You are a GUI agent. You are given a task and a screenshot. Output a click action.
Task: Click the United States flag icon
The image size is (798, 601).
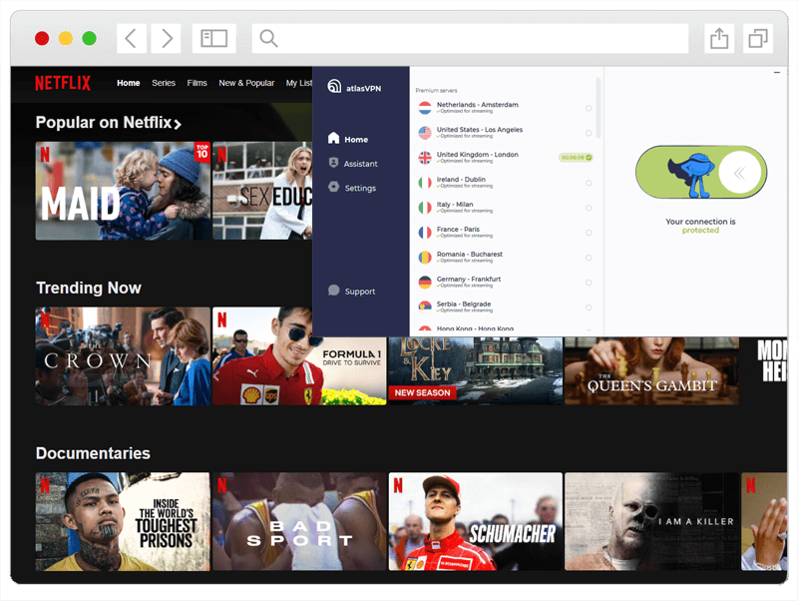pos(425,133)
